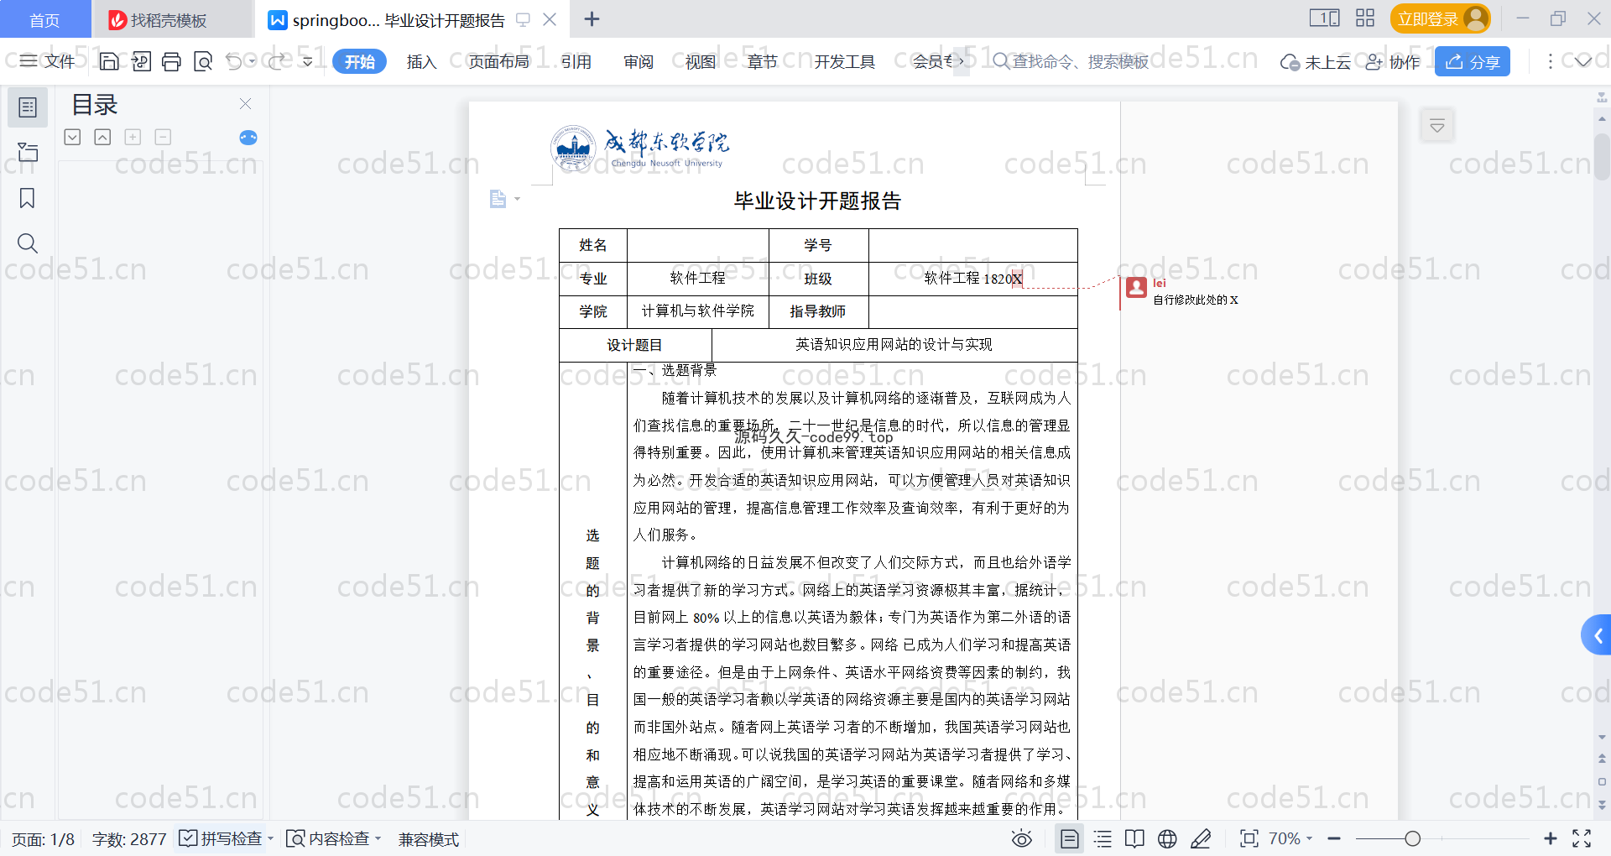
Task: Switch to web layout globe icon
Action: point(1167,838)
